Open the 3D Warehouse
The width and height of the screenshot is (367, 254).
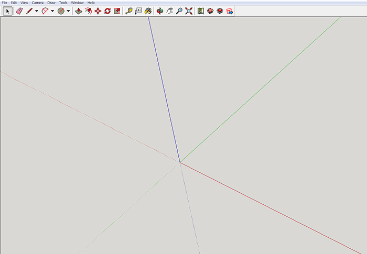pyautogui.click(x=210, y=11)
